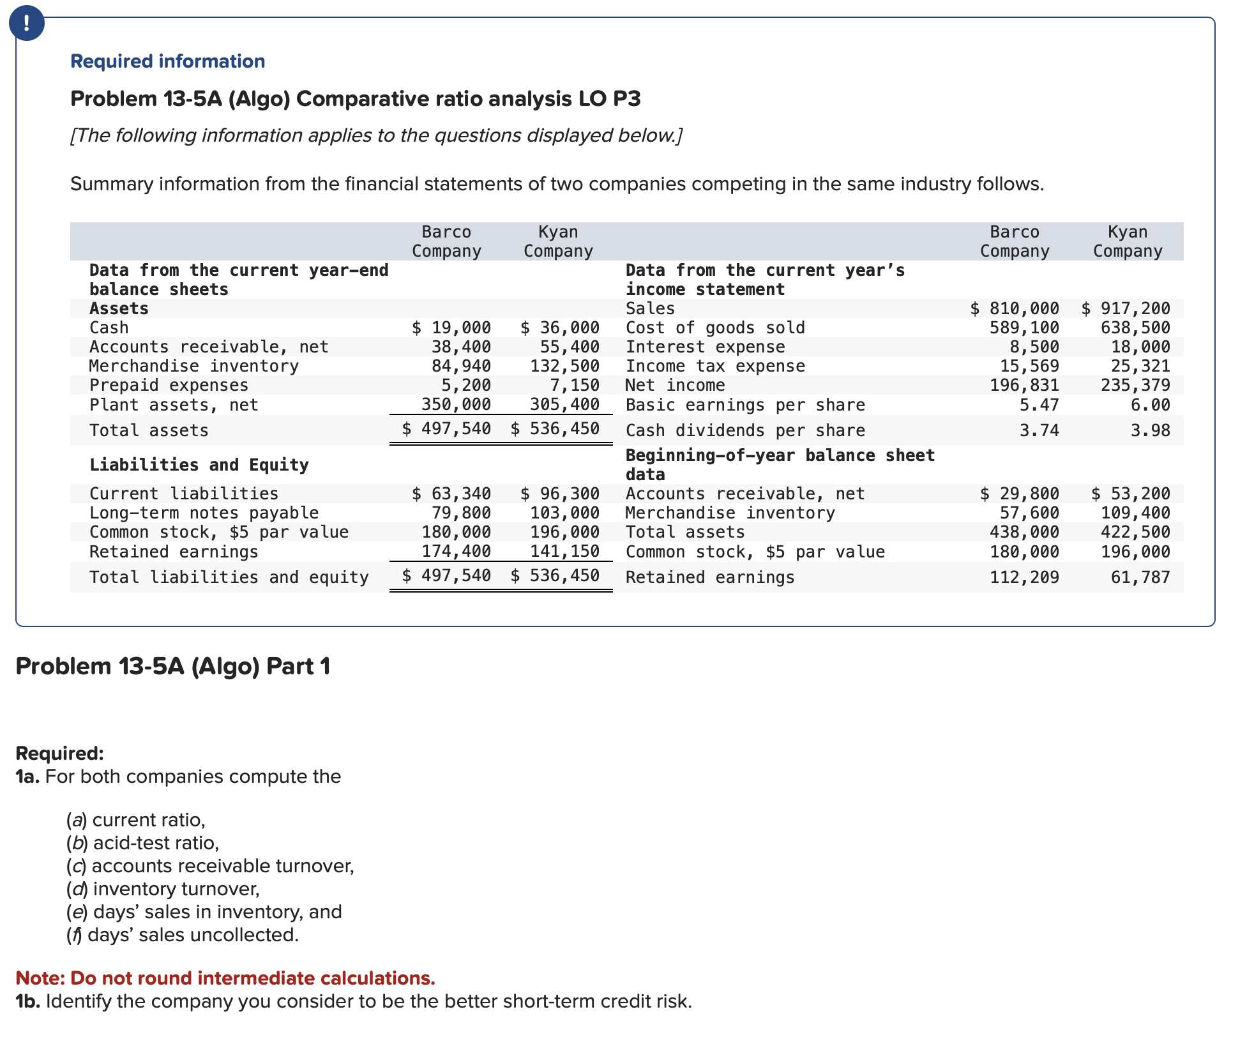Click the inventory turnover requirement item
1254x1037 pixels.
click(x=163, y=889)
